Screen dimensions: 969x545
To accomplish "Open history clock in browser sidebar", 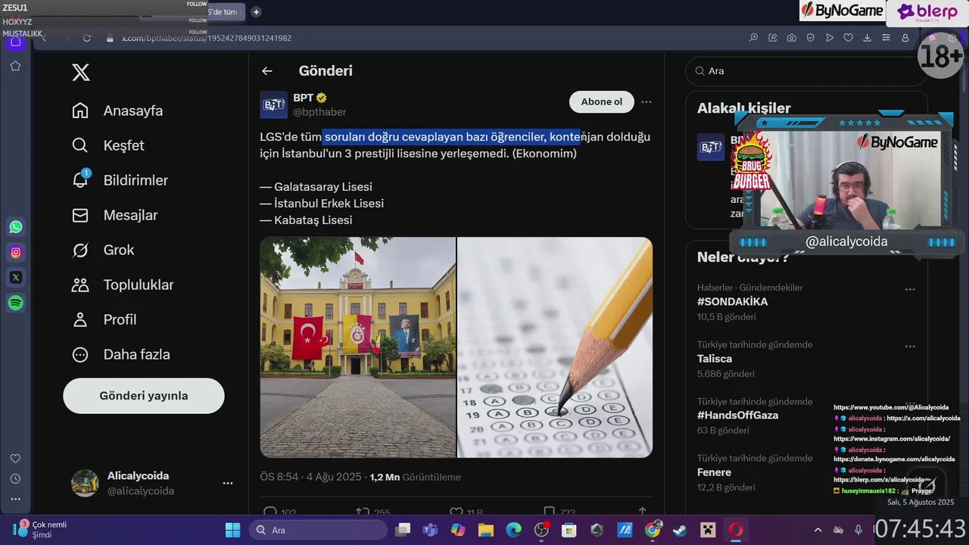I will [15, 479].
